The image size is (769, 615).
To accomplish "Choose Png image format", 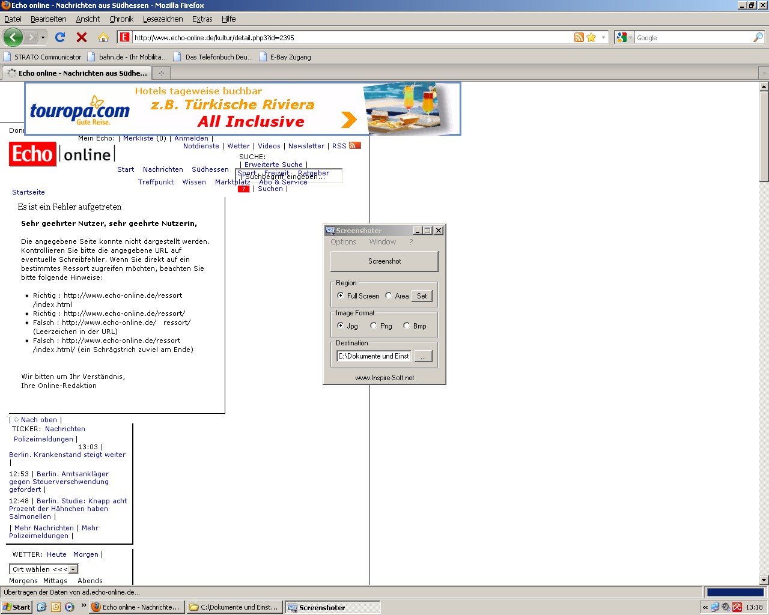I will pyautogui.click(x=374, y=326).
